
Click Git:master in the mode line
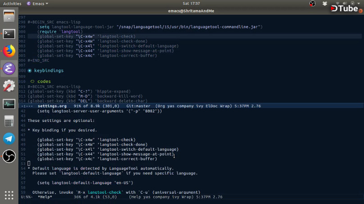(138, 106)
